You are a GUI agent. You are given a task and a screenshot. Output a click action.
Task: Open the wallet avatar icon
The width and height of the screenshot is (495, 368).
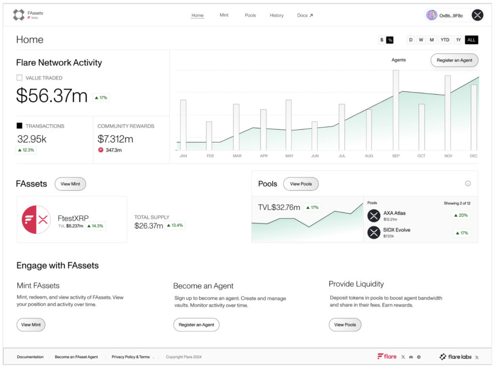tap(431, 15)
